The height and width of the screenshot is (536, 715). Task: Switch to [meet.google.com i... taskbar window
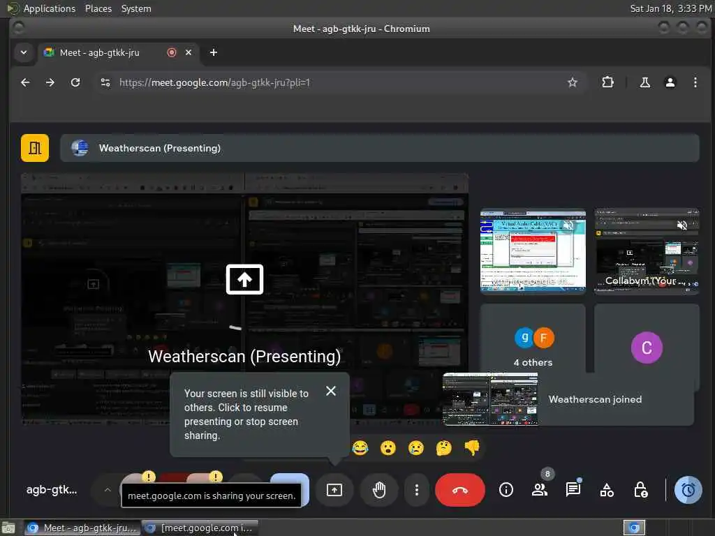[x=200, y=528]
